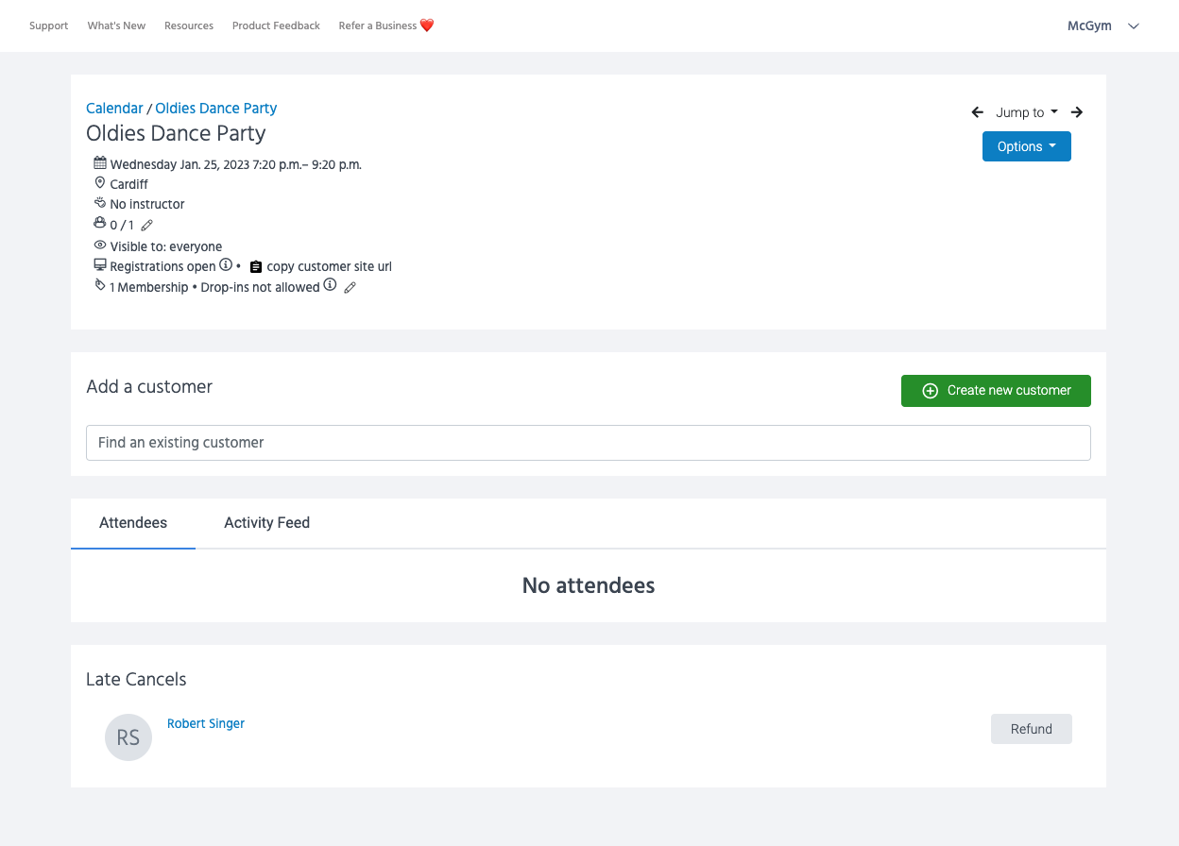
Task: Open the McGym account menu
Action: pyautogui.click(x=1102, y=25)
